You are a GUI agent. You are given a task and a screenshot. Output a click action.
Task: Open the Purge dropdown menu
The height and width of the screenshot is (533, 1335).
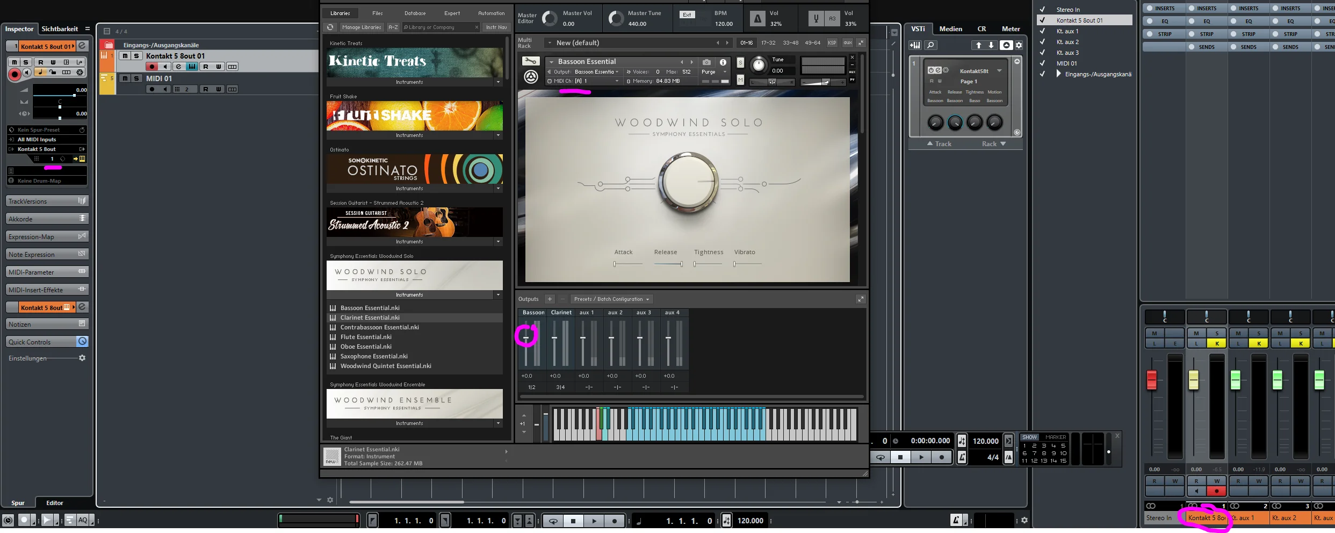coord(714,72)
